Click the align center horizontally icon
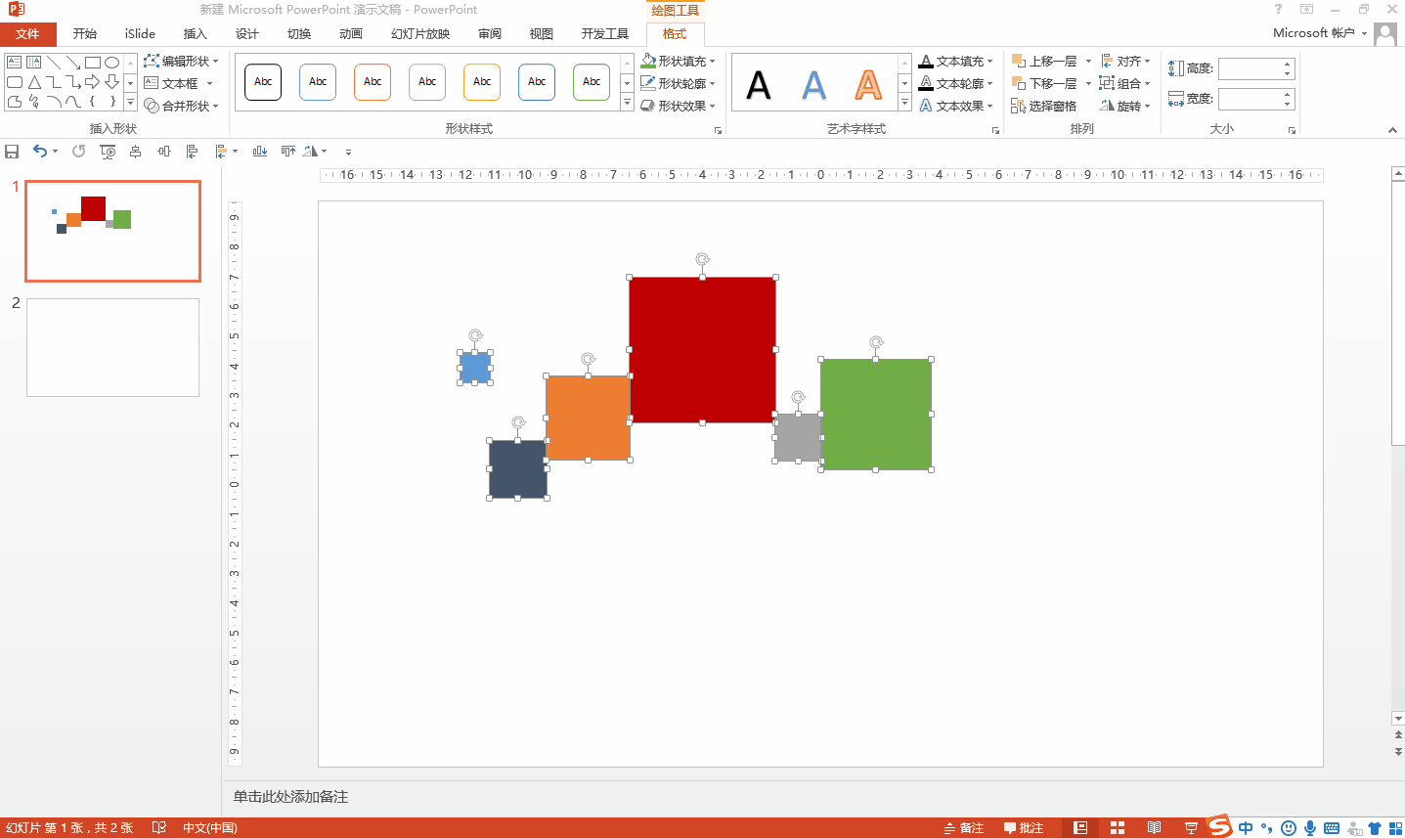Viewport: 1405px width, 838px height. coord(136,152)
